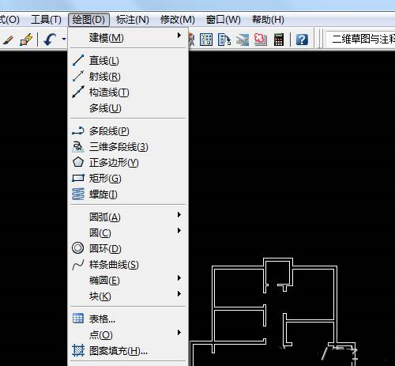This screenshot has width=395, height=366.
Task: Open the 标注(N) menu
Action: (133, 20)
